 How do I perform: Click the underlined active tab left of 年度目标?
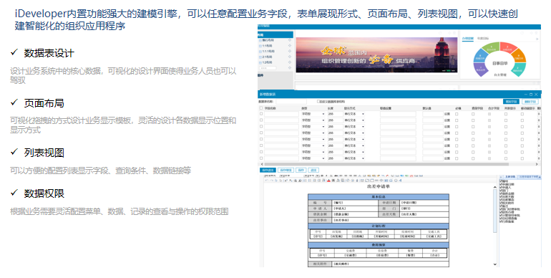tap(468, 39)
